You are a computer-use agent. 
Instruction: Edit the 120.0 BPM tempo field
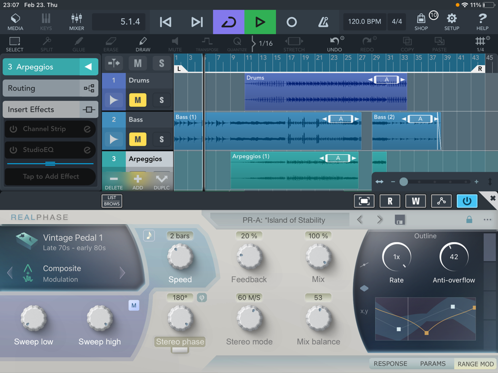[365, 21]
